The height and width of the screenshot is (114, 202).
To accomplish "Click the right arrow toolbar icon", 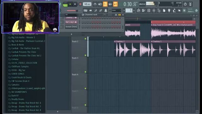I will 91,10.
